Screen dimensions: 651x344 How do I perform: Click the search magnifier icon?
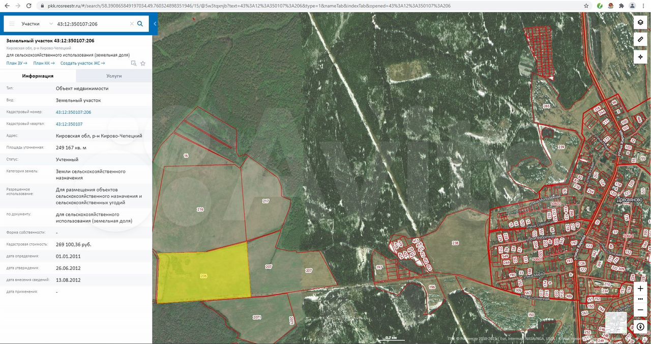click(140, 24)
